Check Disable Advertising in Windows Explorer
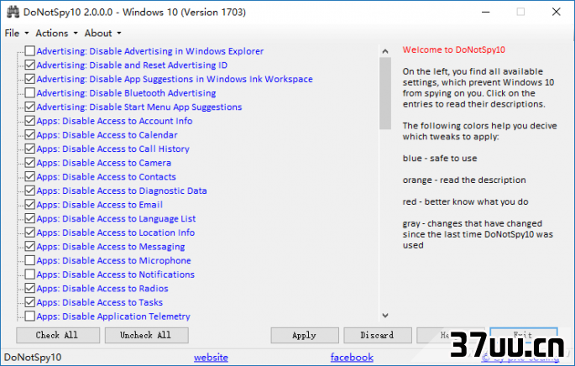This screenshot has height=366, width=575. click(x=30, y=51)
